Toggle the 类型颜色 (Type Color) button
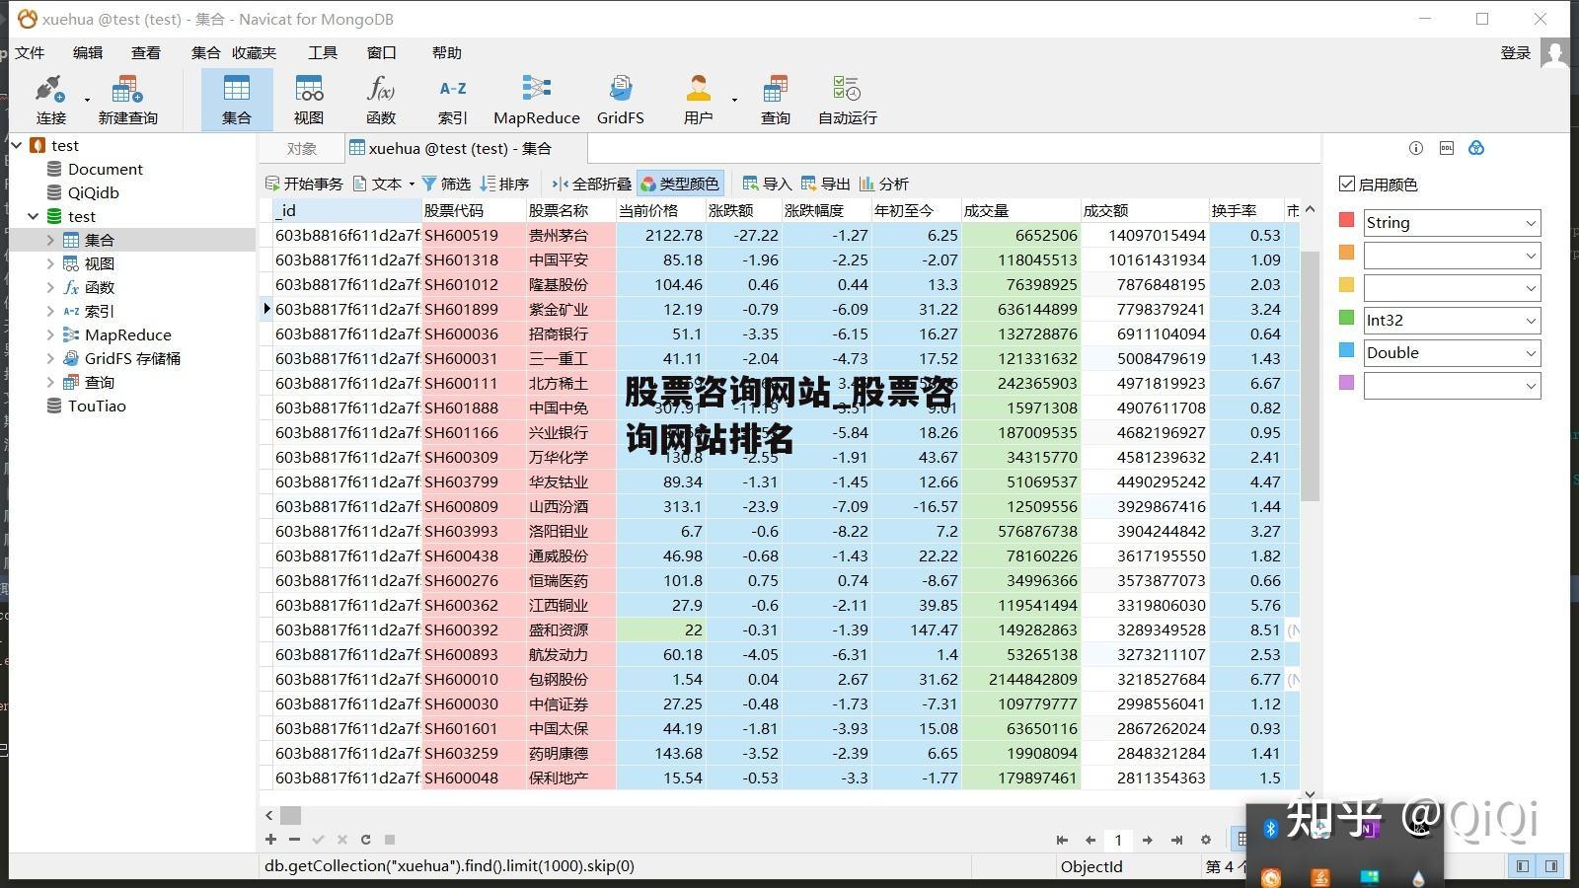This screenshot has height=888, width=1579. [x=680, y=184]
